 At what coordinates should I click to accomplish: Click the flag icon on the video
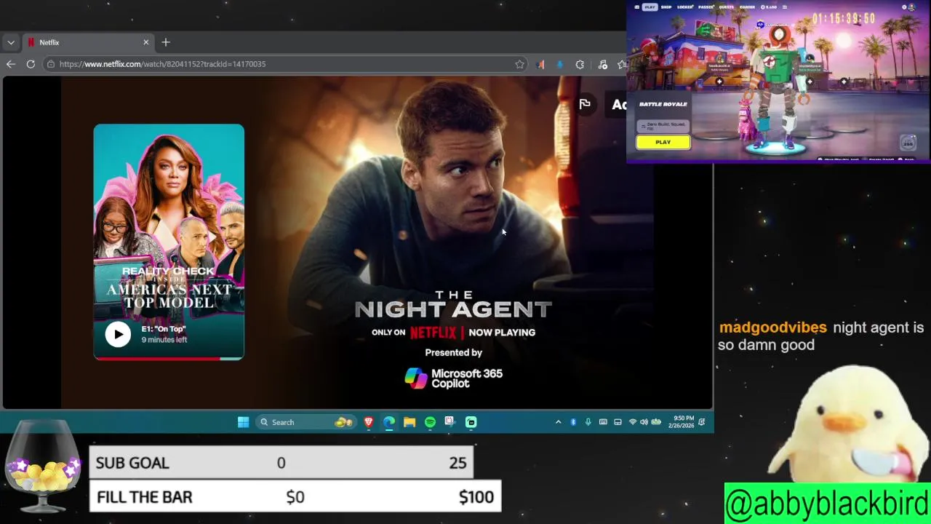coord(585,104)
